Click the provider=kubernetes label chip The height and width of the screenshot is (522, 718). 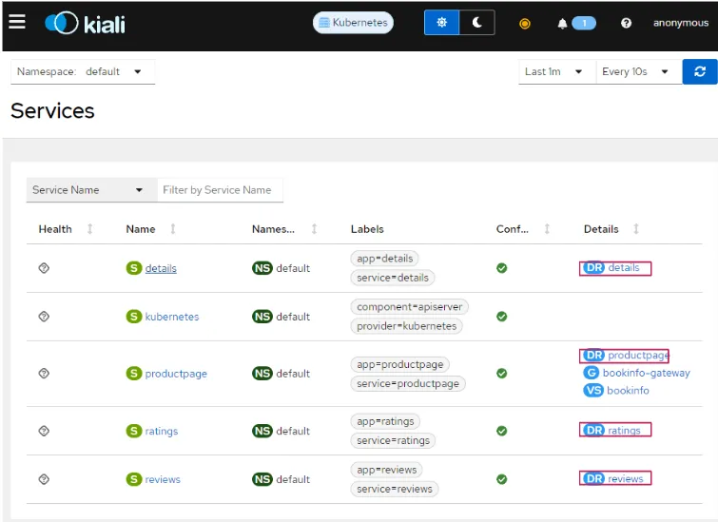coord(407,326)
